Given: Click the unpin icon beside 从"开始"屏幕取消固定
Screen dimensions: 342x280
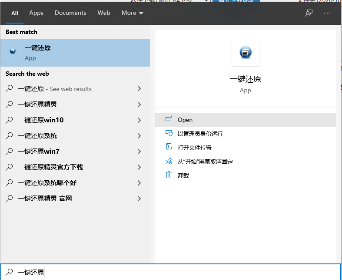Looking at the screenshot, I should pos(169,162).
